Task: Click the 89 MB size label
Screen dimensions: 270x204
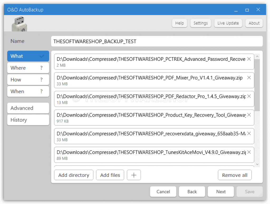Action: (x=62, y=158)
